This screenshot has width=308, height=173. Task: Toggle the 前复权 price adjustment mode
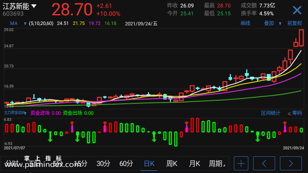click(294, 23)
